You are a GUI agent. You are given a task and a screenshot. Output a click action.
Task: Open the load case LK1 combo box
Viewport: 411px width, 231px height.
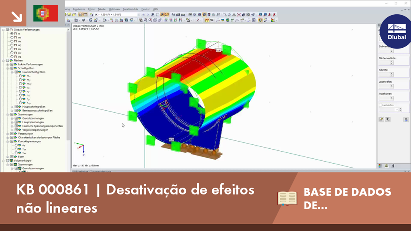117,15
